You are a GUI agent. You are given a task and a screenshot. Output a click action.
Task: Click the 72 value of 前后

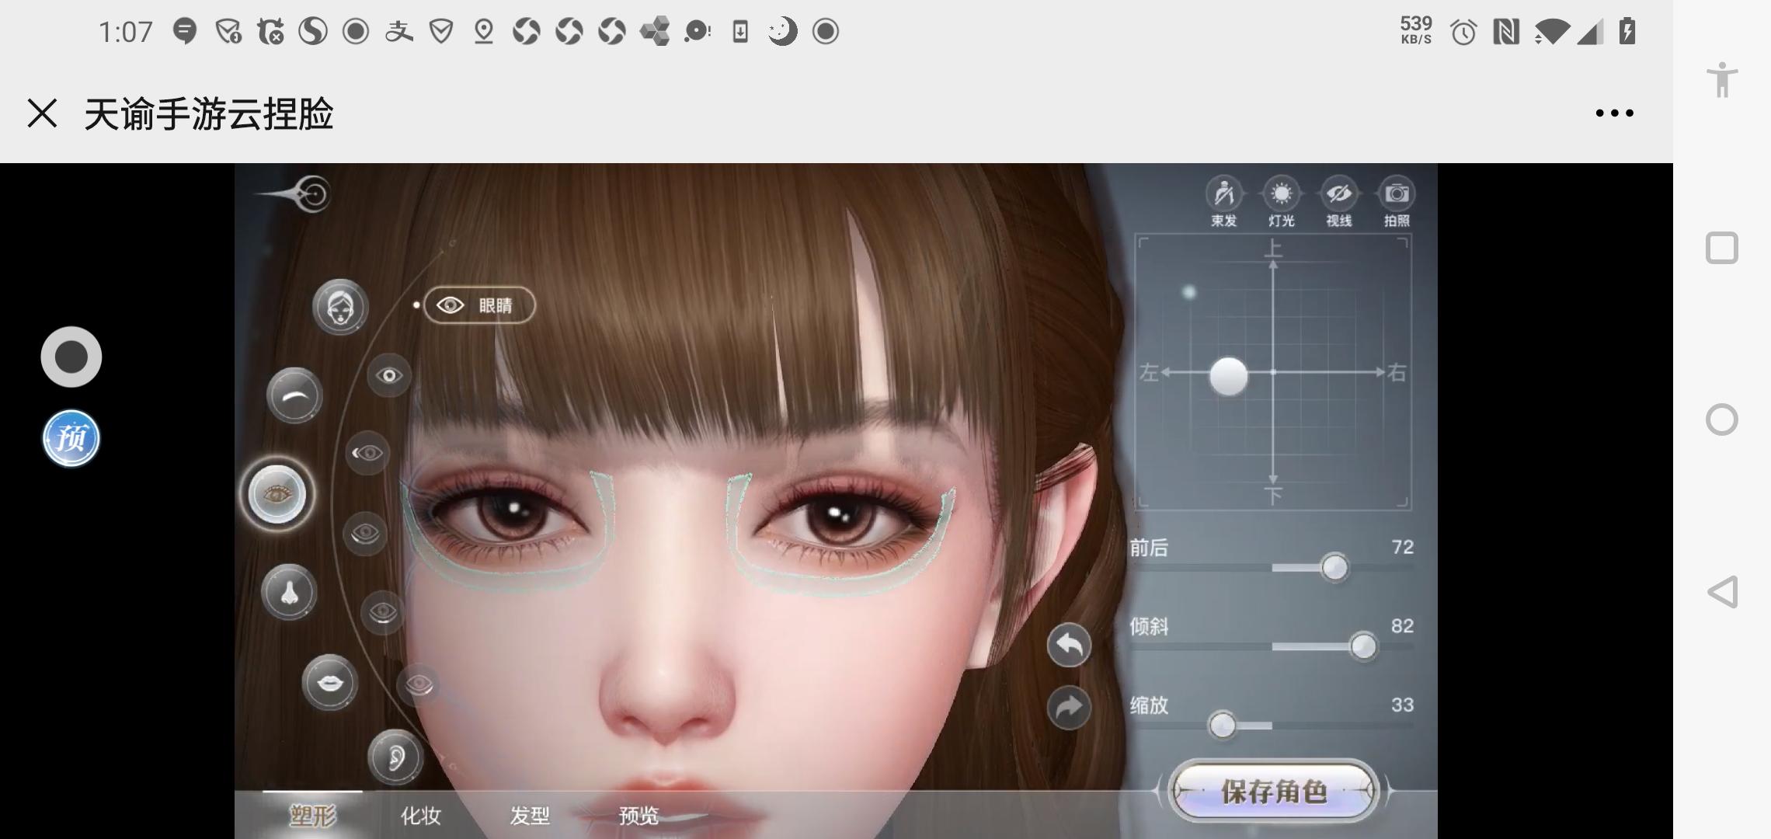pyautogui.click(x=1403, y=547)
